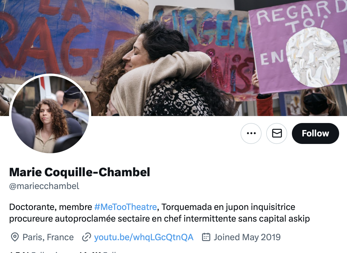
Task: Select the Joined May 2019 text
Action: [247, 237]
